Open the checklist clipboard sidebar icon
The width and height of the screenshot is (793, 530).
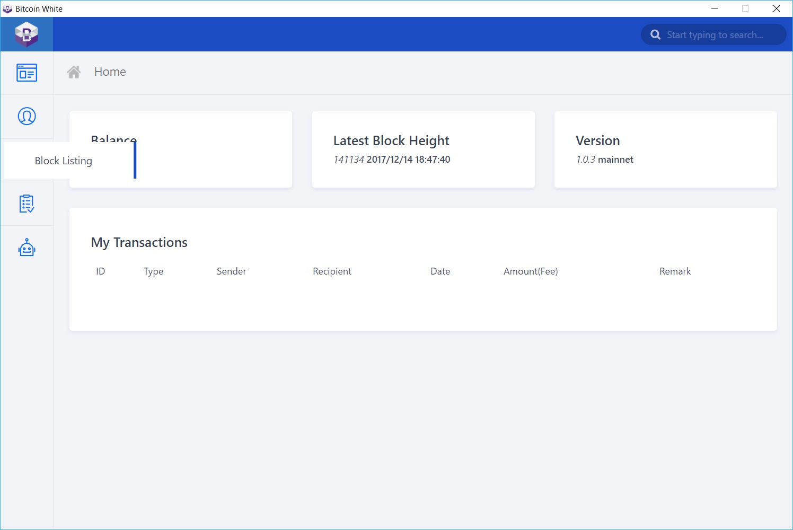27,204
